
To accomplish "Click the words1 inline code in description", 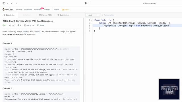I will 26,32.
